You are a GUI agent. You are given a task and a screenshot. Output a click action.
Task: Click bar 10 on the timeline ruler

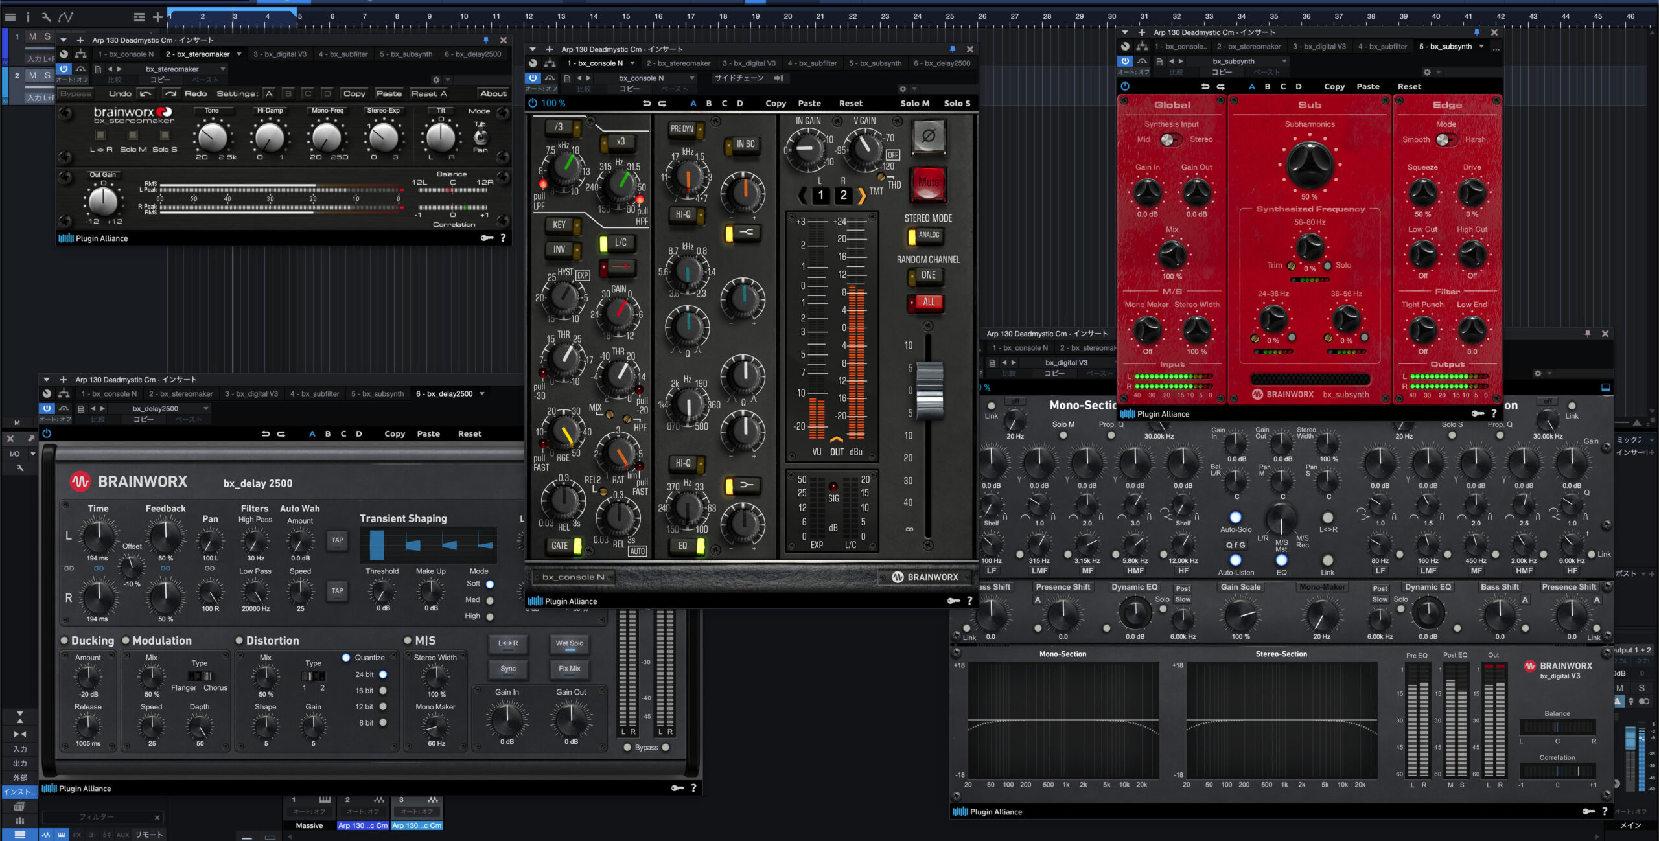(464, 17)
